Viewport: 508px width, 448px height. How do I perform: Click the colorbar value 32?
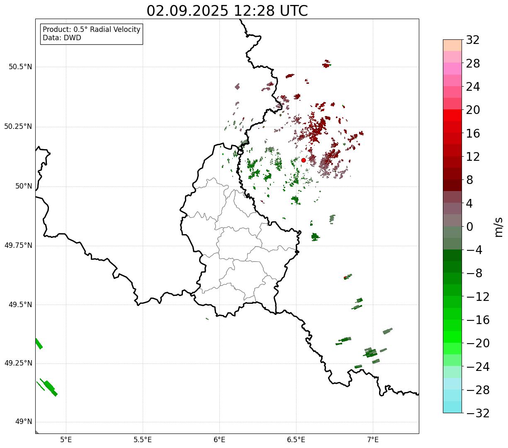[x=473, y=40]
